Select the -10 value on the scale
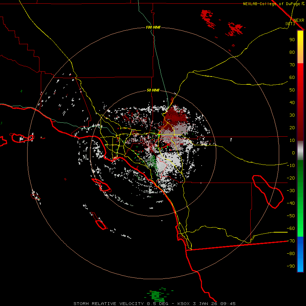This screenshot has width=306, height=306. point(291,166)
